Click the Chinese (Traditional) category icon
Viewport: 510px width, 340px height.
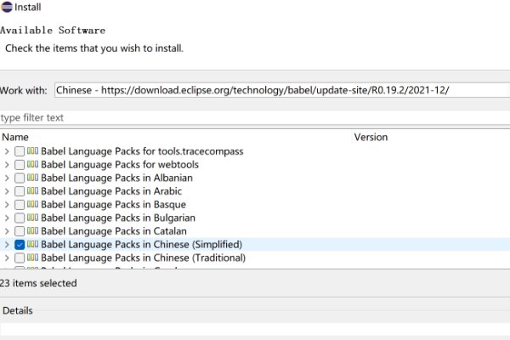pyautogui.click(x=32, y=258)
